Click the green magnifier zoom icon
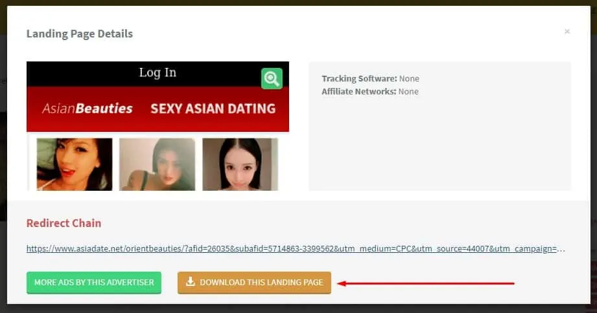 272,79
